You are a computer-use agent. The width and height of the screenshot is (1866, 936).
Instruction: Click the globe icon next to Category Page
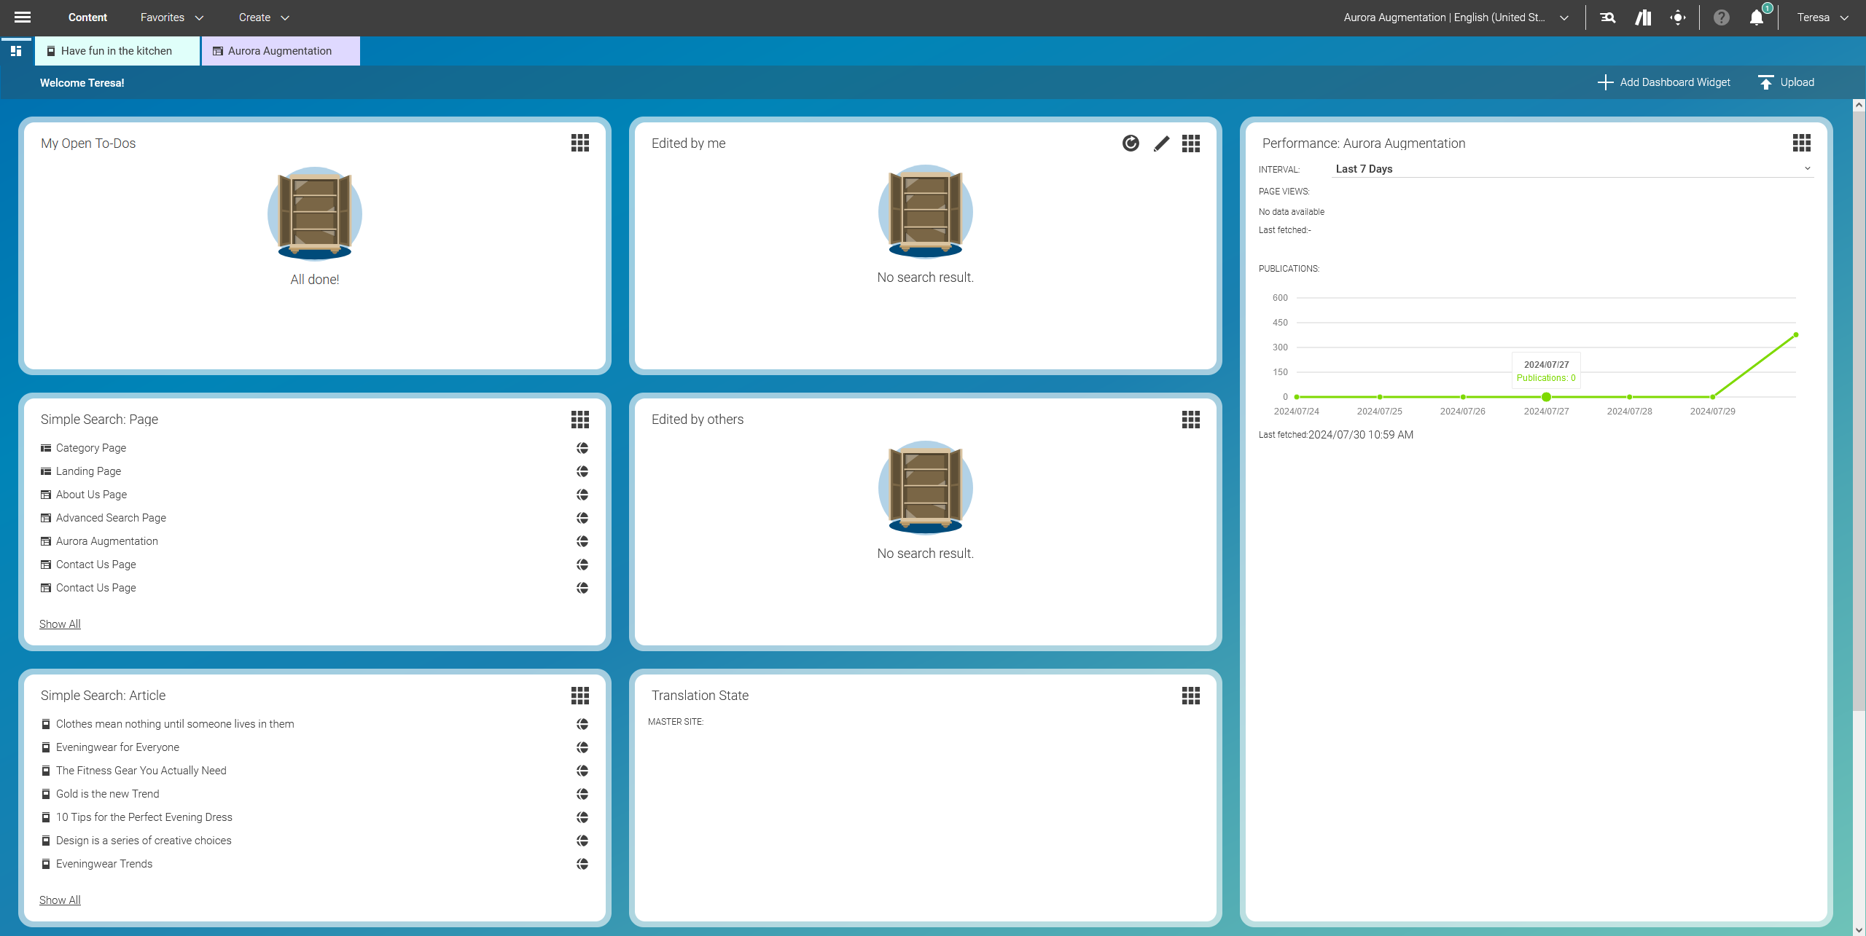point(582,448)
